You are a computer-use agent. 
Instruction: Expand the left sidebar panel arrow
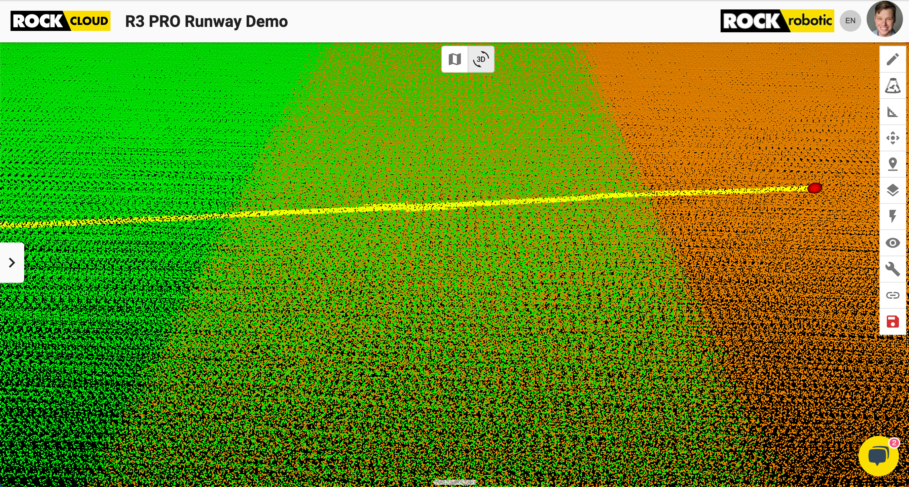12,263
